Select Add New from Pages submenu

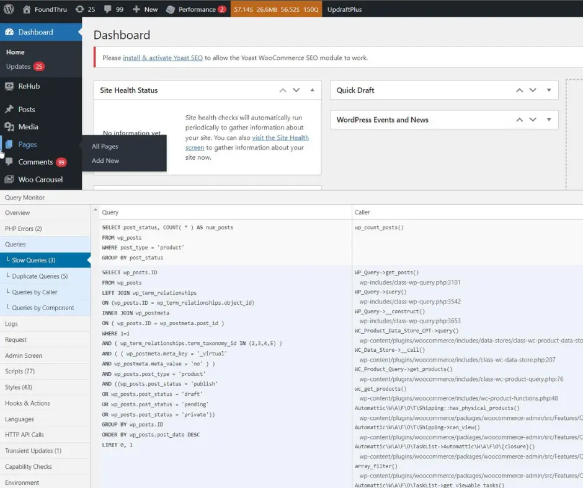[105, 160]
